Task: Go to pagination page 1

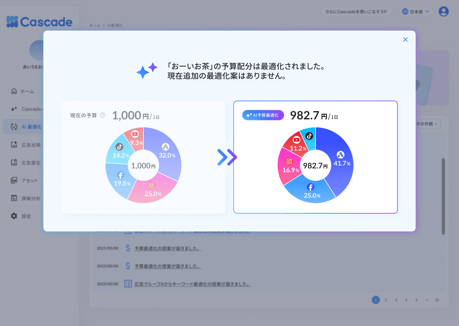Action: 376,300
